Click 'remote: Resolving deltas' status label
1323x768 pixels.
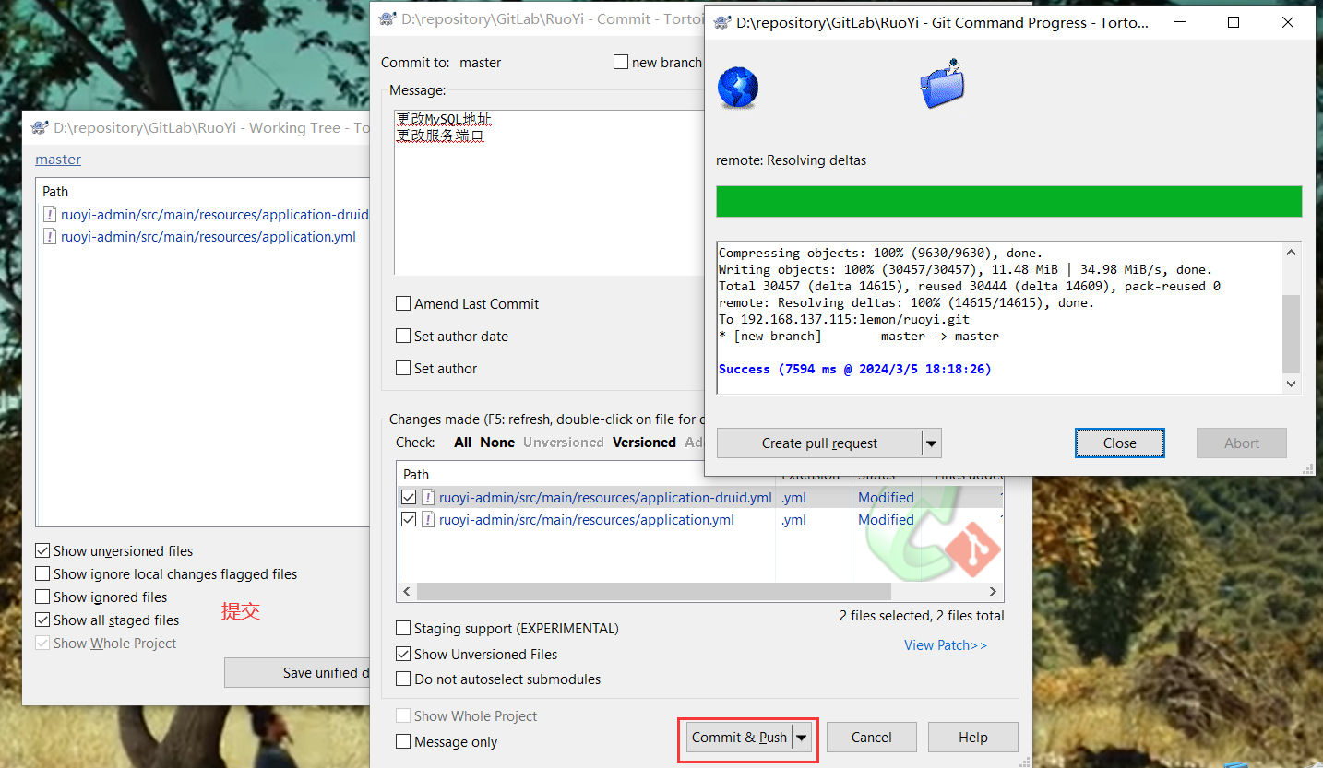792,160
